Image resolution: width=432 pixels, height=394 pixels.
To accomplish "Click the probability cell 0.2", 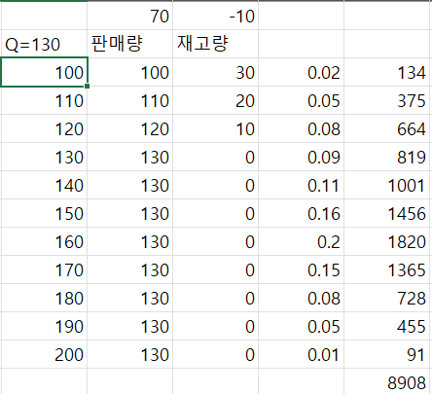I will (x=301, y=241).
